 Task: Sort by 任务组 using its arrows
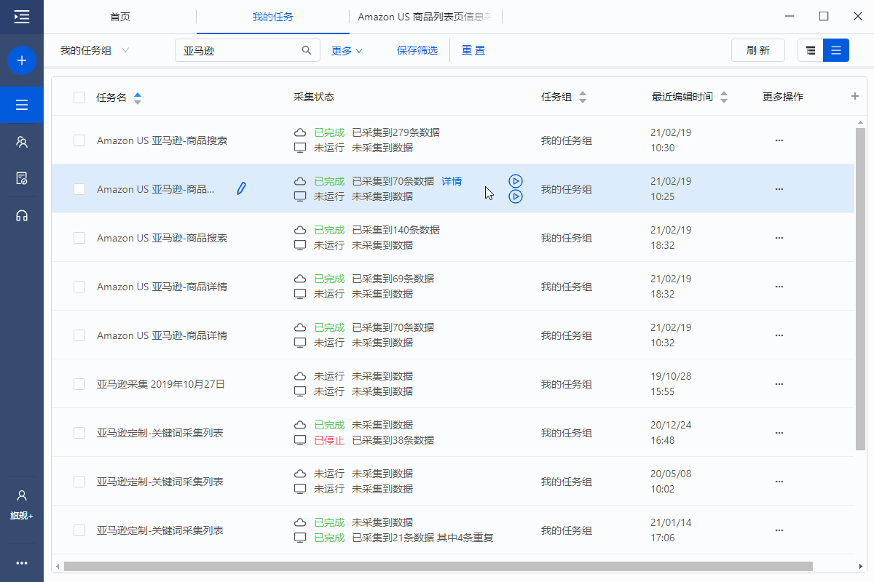coord(582,97)
